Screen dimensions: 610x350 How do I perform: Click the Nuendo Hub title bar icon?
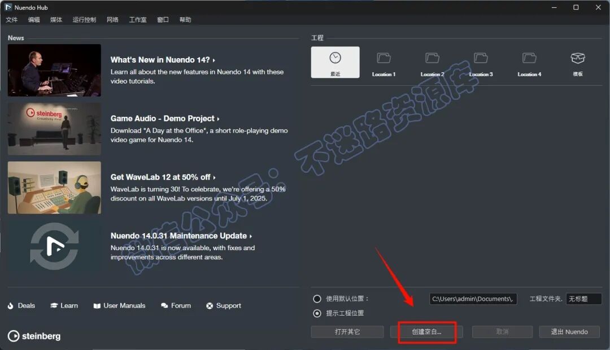coord(8,7)
